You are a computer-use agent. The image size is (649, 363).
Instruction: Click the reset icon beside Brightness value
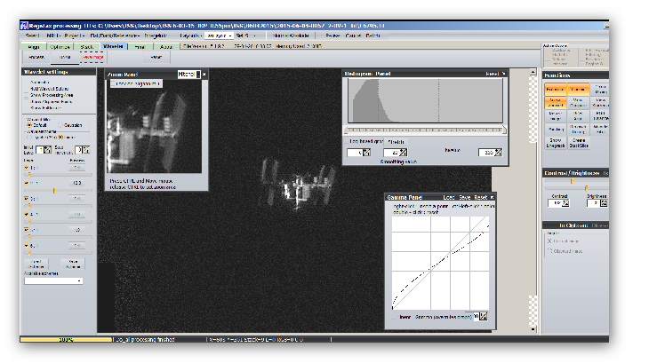pos(603,203)
